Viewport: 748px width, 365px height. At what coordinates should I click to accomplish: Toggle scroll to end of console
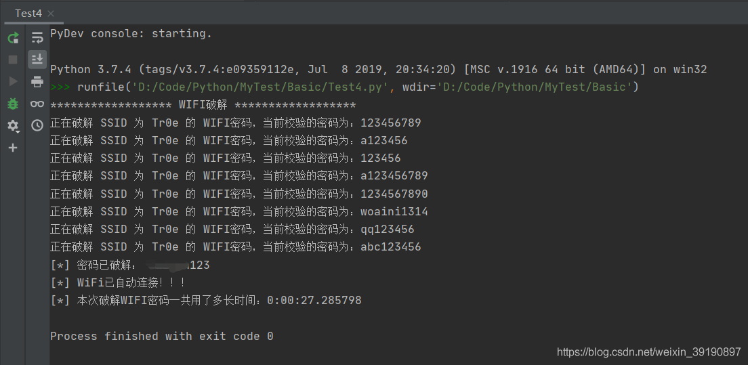coord(37,60)
